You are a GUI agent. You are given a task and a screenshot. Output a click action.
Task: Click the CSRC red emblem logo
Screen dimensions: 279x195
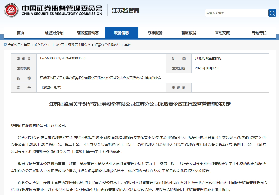pyautogui.click(x=11, y=10)
